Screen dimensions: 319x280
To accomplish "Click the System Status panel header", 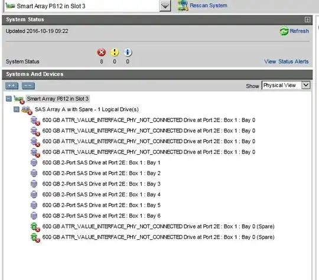I will click(x=157, y=19).
